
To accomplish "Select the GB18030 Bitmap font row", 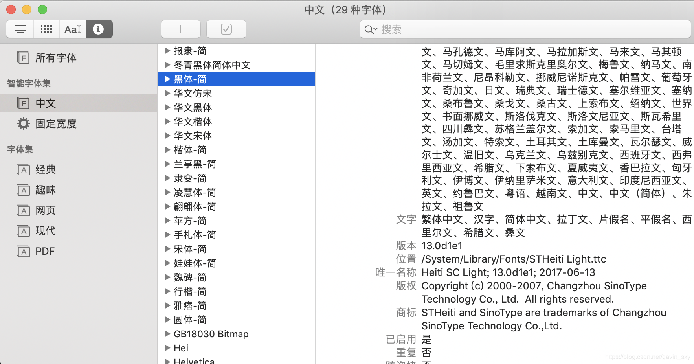I will tap(237, 334).
